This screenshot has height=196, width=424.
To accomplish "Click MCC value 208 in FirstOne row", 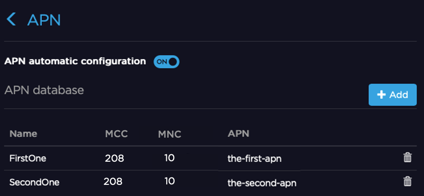I will (115, 158).
